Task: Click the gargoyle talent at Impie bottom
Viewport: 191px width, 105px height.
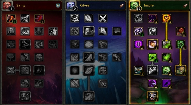Action: pos(152,96)
